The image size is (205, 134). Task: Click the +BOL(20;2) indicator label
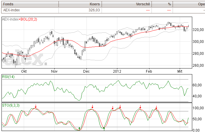pyautogui.click(x=28, y=19)
